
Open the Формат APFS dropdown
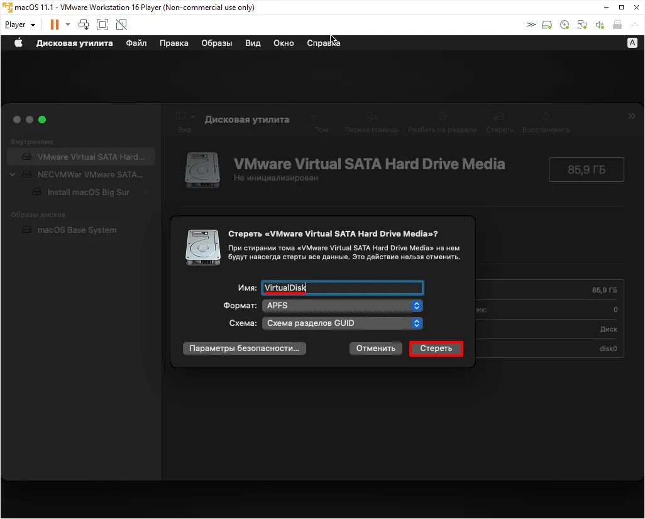(x=342, y=305)
